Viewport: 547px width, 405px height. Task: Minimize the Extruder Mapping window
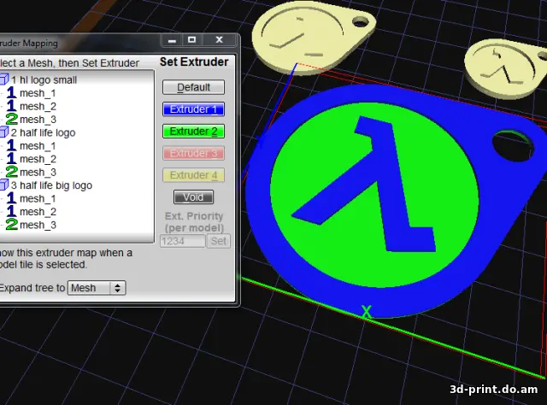172,40
